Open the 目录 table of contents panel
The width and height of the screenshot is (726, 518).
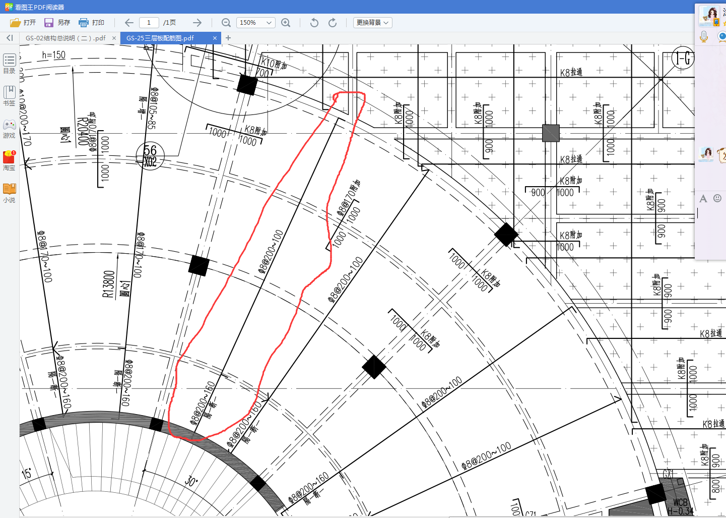pyautogui.click(x=9, y=64)
